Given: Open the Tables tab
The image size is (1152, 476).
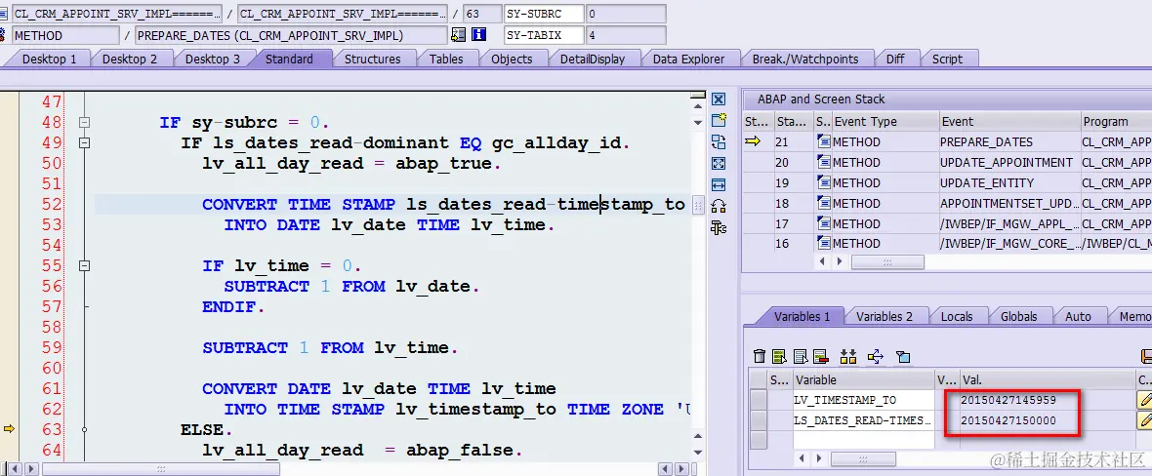Looking at the screenshot, I should pyautogui.click(x=446, y=59).
